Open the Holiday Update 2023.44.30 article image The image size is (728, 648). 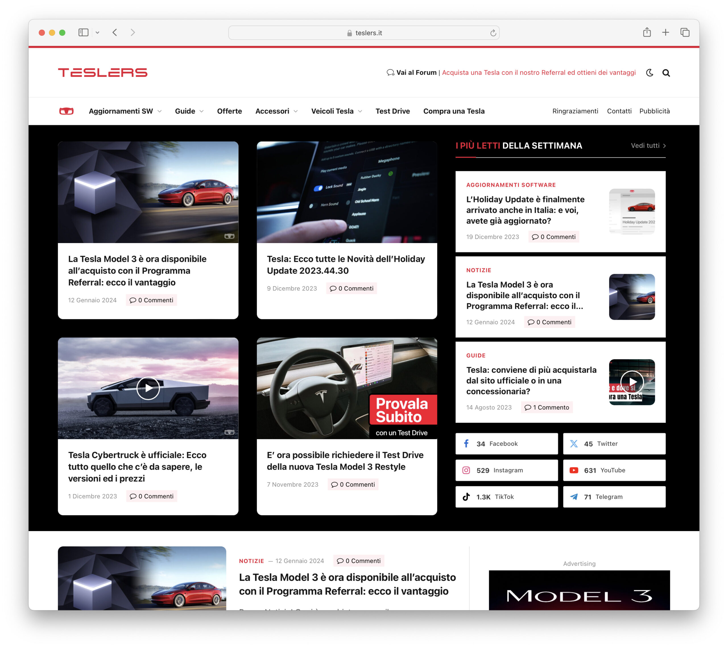click(347, 192)
